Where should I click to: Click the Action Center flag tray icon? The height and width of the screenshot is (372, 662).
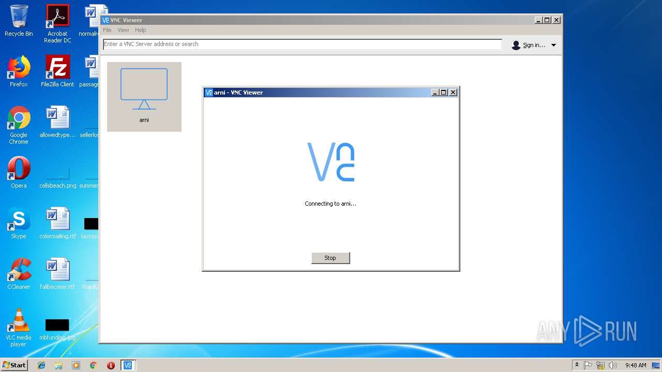pyautogui.click(x=588, y=365)
